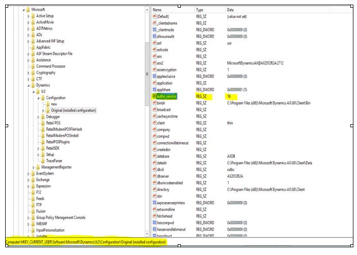Select the ASF Stream Descriptor File key
This screenshot has width=357, height=255.
click(54, 54)
